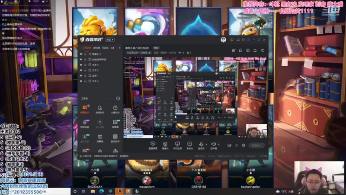346x195 pixels.
Task: Click the stream preview canvas
Action: (195, 97)
